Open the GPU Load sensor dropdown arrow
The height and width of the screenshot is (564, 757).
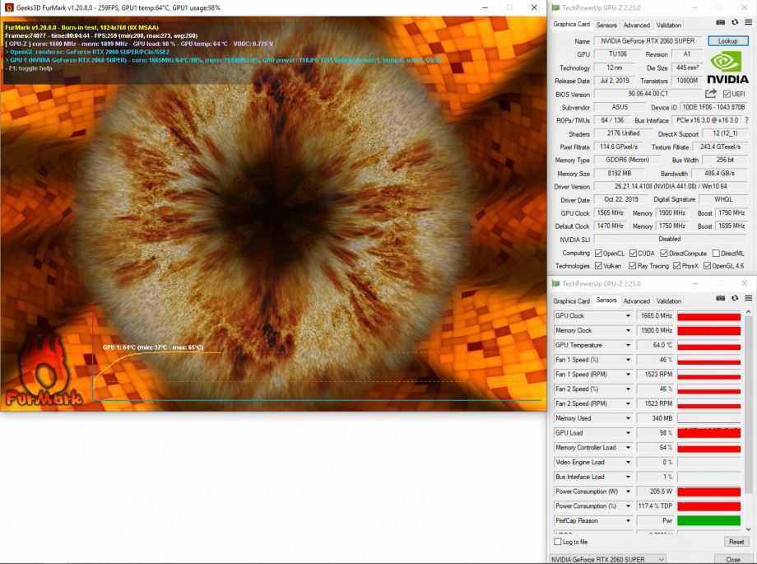point(629,433)
